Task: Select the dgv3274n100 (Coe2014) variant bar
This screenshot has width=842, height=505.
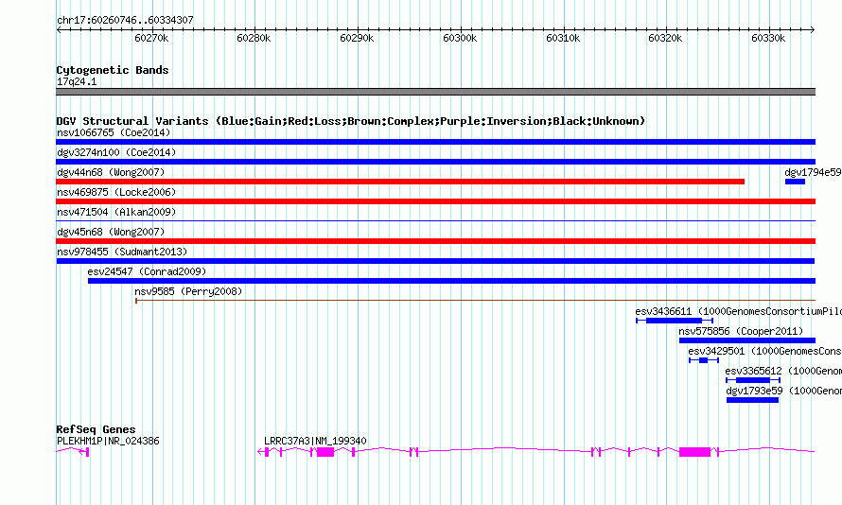Action: pyautogui.click(x=435, y=162)
